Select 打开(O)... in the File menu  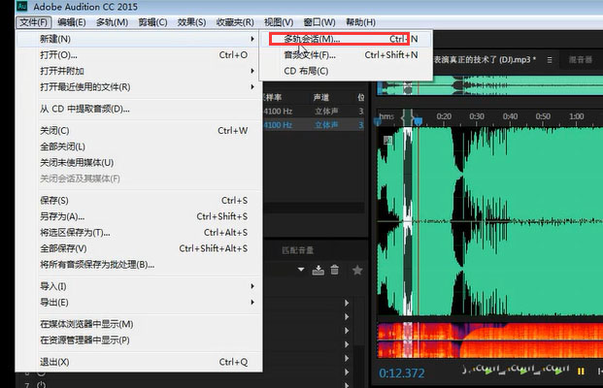point(139,55)
